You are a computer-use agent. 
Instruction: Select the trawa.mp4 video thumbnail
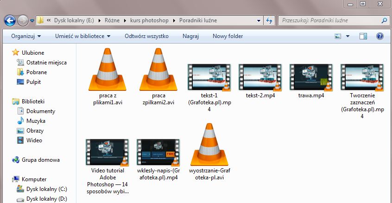pyautogui.click(x=311, y=77)
